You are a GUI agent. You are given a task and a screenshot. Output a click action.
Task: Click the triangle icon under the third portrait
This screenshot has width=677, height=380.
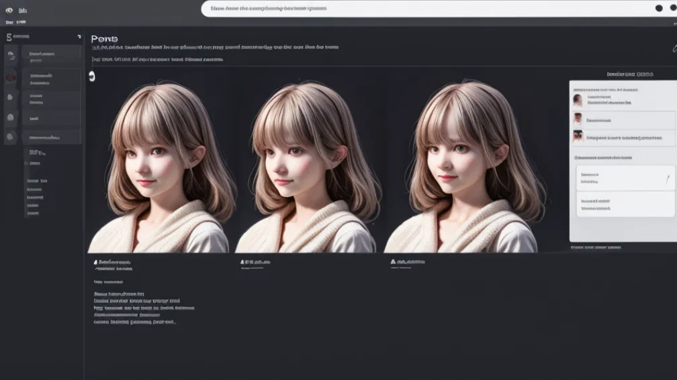click(x=394, y=262)
